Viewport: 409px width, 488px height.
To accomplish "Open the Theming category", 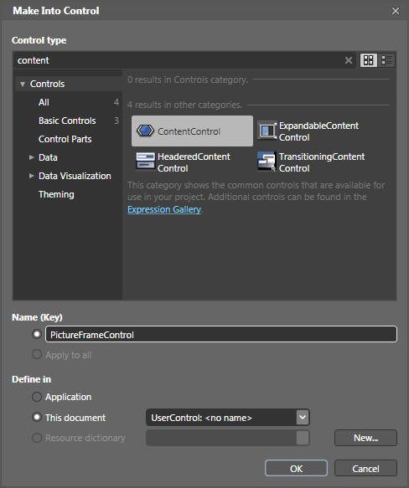I will click(x=56, y=194).
